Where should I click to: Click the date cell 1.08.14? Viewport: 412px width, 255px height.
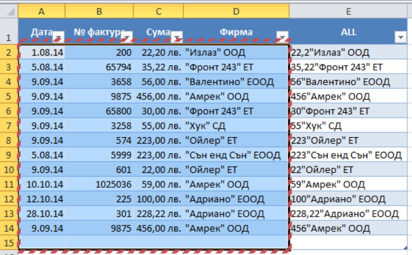click(42, 52)
